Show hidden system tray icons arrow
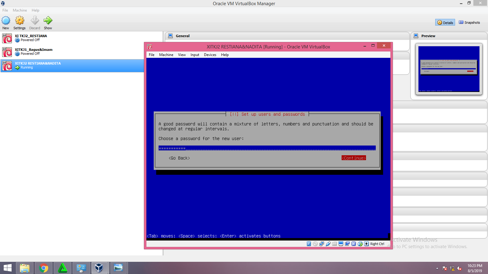488x274 pixels. click(x=437, y=268)
